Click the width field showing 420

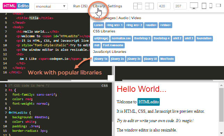coord(164,6)
